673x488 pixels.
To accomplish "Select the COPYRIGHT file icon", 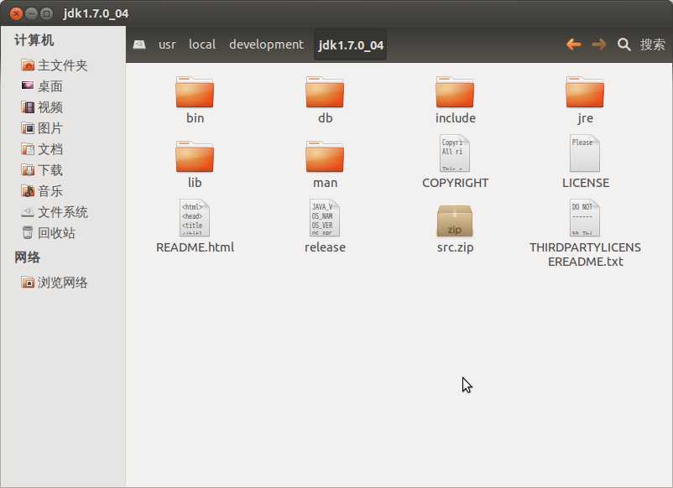I will tap(455, 153).
